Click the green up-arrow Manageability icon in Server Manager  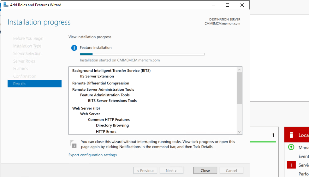291,147
